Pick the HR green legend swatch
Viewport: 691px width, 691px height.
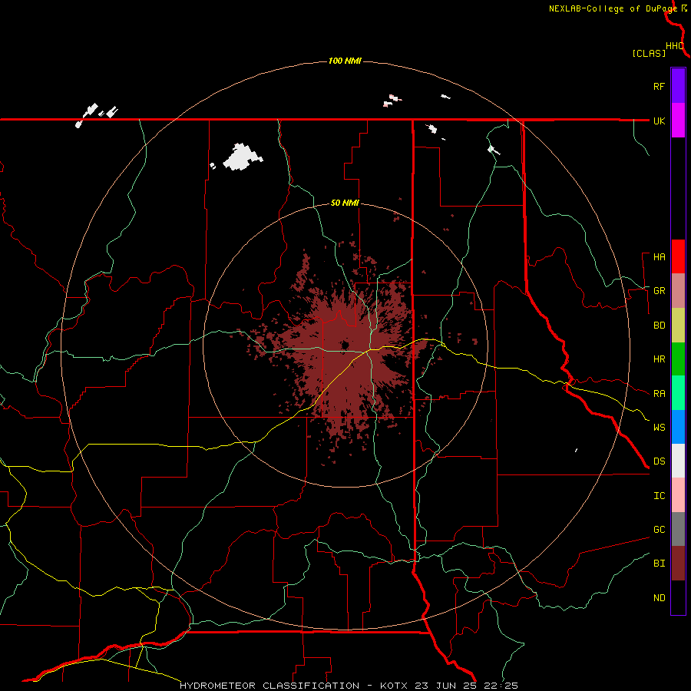tap(678, 359)
